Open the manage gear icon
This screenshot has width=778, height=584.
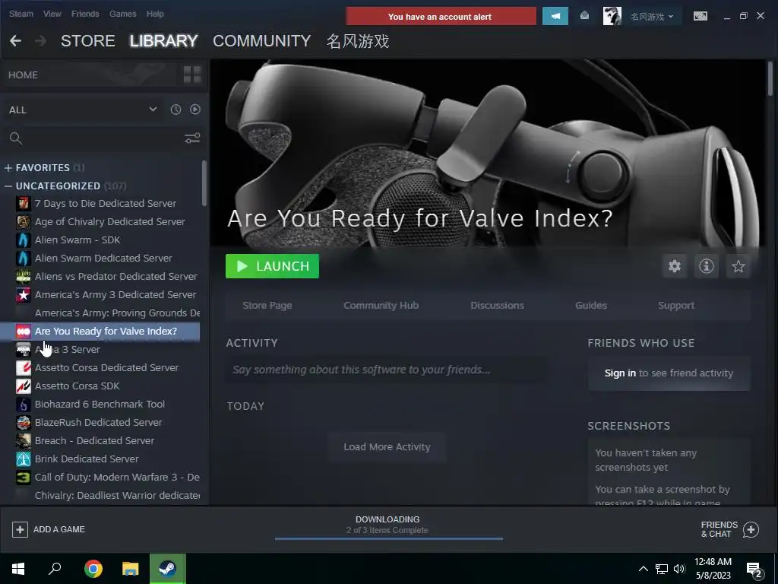point(675,266)
